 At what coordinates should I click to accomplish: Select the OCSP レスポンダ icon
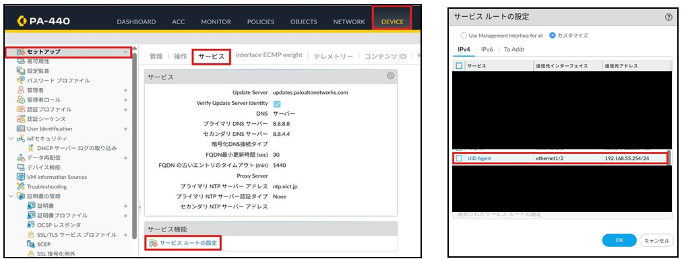[x=31, y=225]
